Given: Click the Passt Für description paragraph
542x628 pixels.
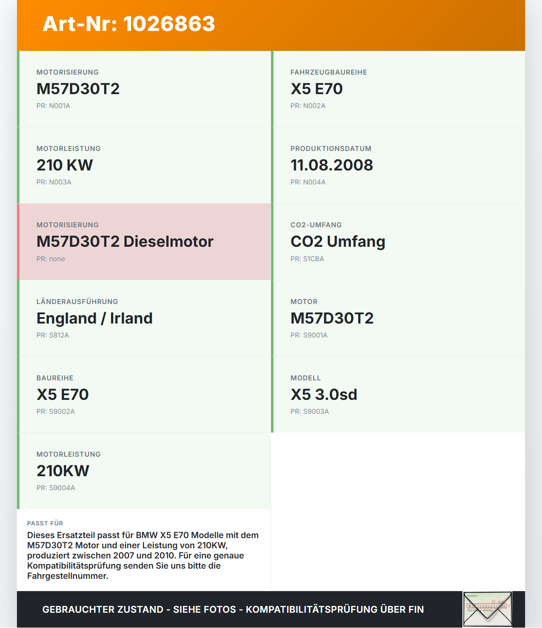Looking at the screenshot, I should [143, 555].
